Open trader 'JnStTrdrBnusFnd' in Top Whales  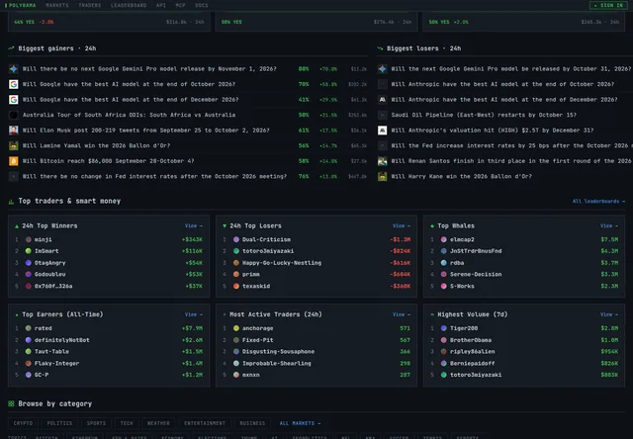[x=476, y=251]
